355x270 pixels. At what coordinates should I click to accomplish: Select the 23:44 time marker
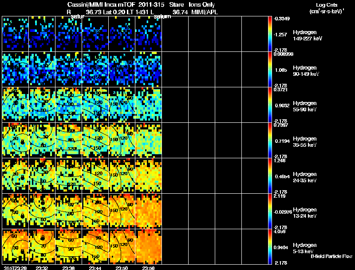click(95, 268)
